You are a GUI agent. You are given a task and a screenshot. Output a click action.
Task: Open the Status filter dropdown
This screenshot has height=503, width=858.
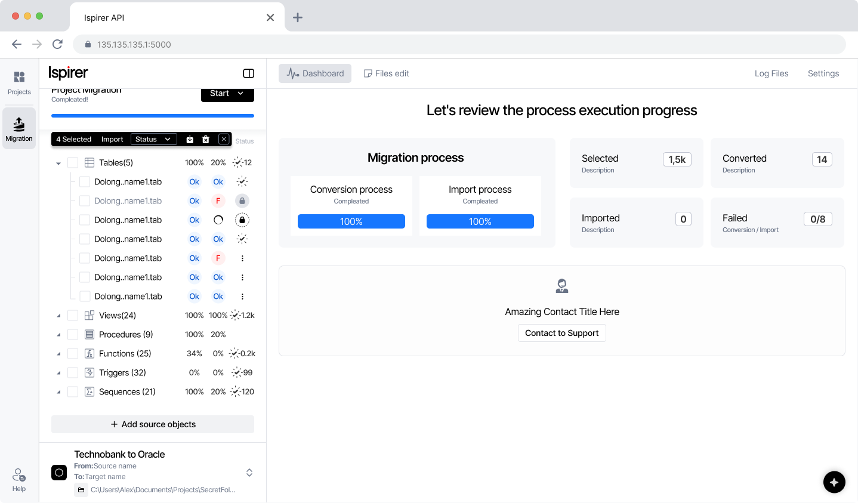point(153,139)
